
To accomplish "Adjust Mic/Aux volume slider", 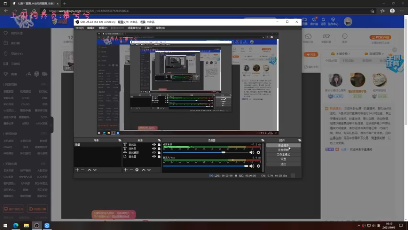I will [246, 166].
